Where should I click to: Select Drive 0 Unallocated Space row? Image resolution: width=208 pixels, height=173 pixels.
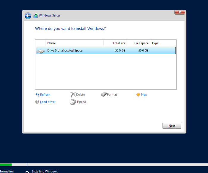[106, 50]
